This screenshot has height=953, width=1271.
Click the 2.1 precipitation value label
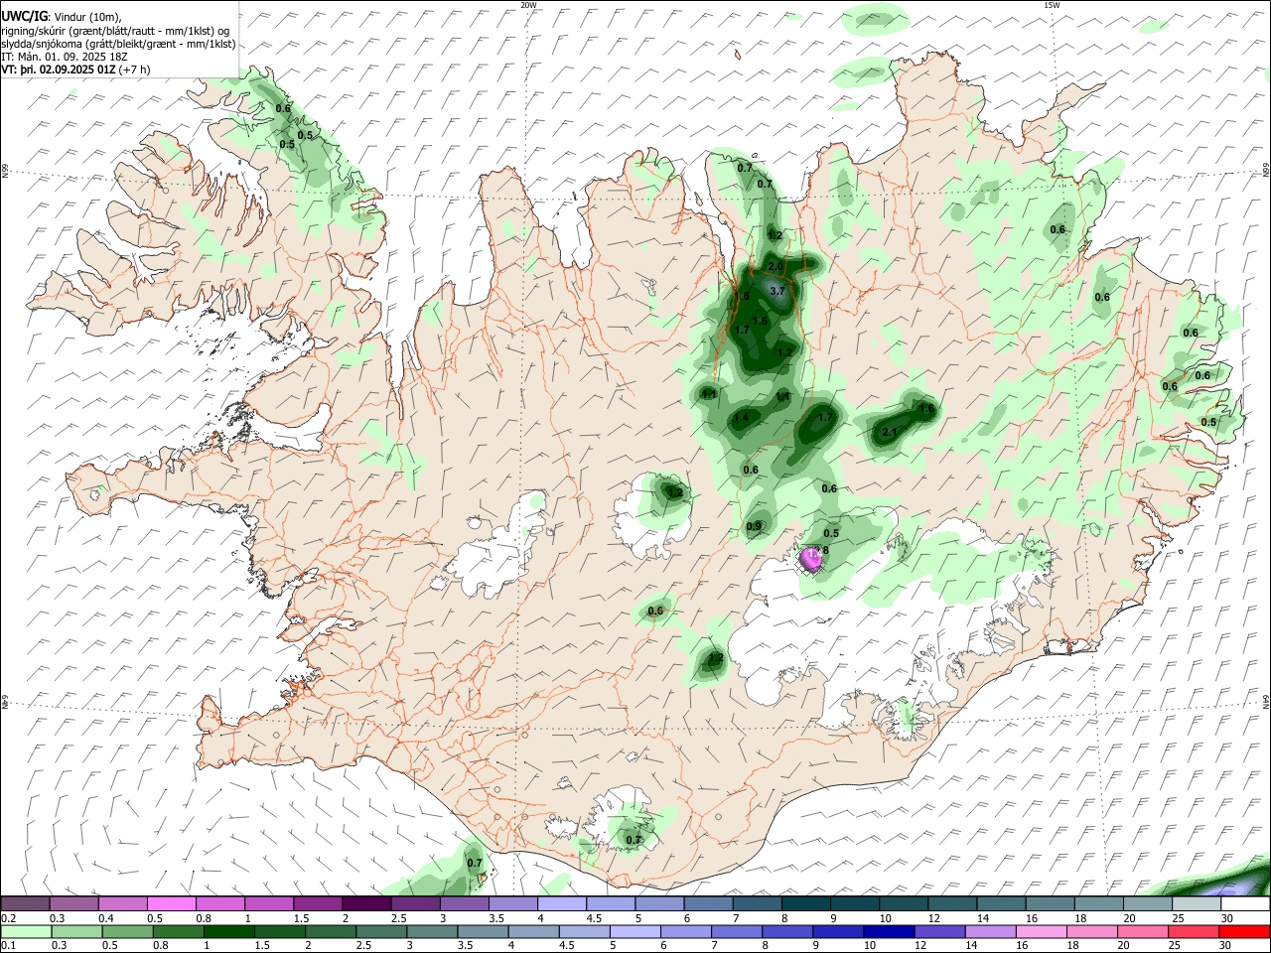pos(890,432)
